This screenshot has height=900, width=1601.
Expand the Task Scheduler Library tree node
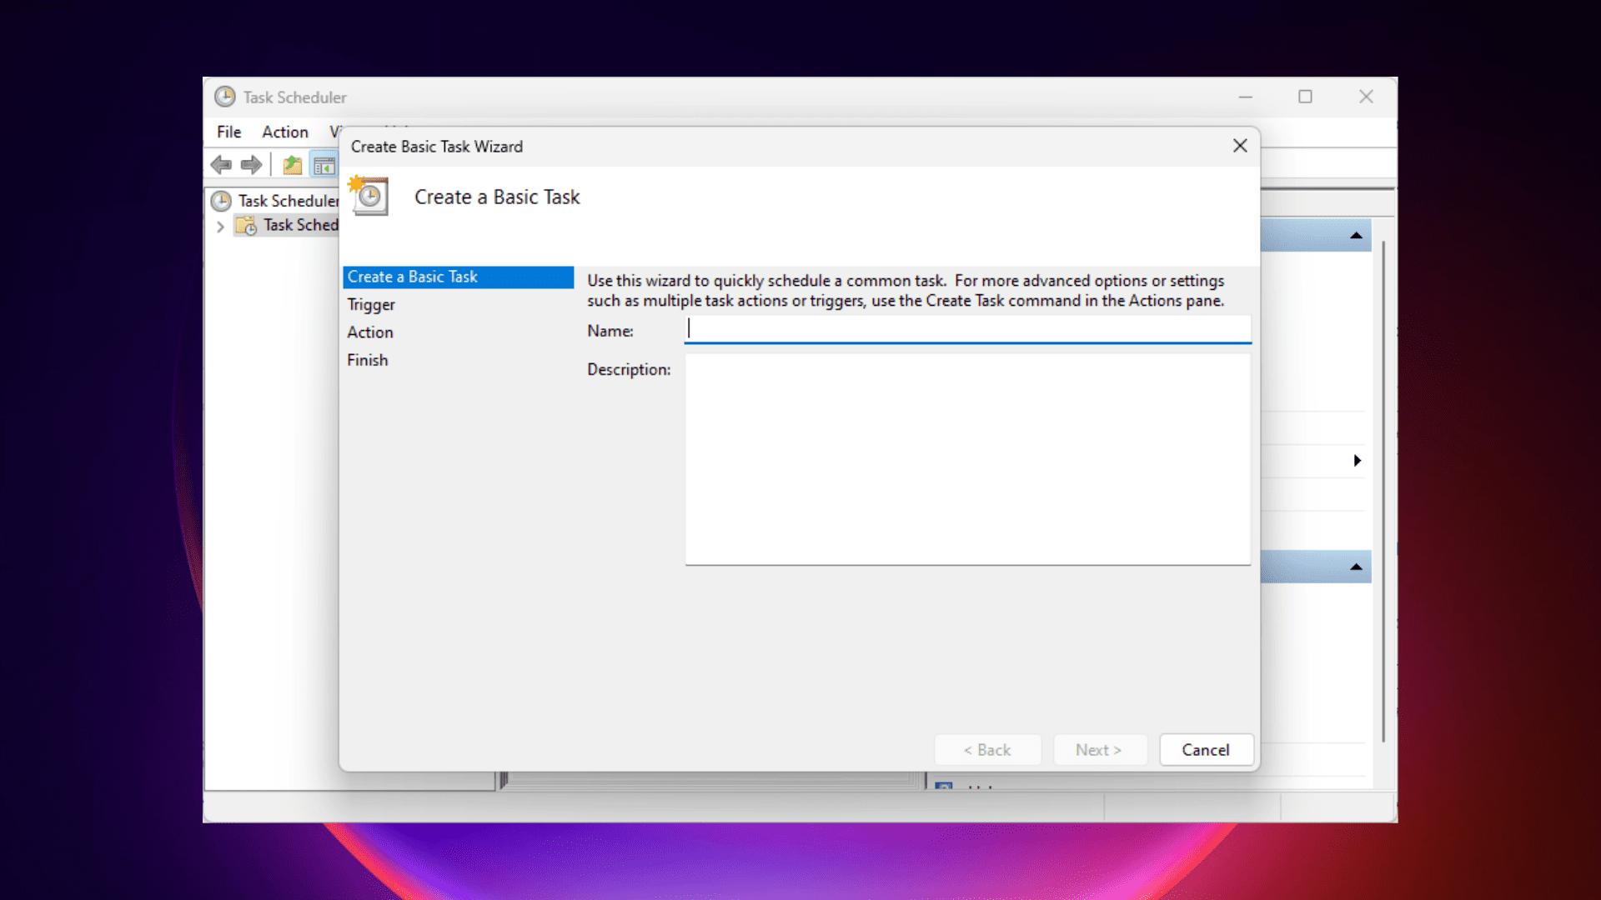[x=220, y=226]
